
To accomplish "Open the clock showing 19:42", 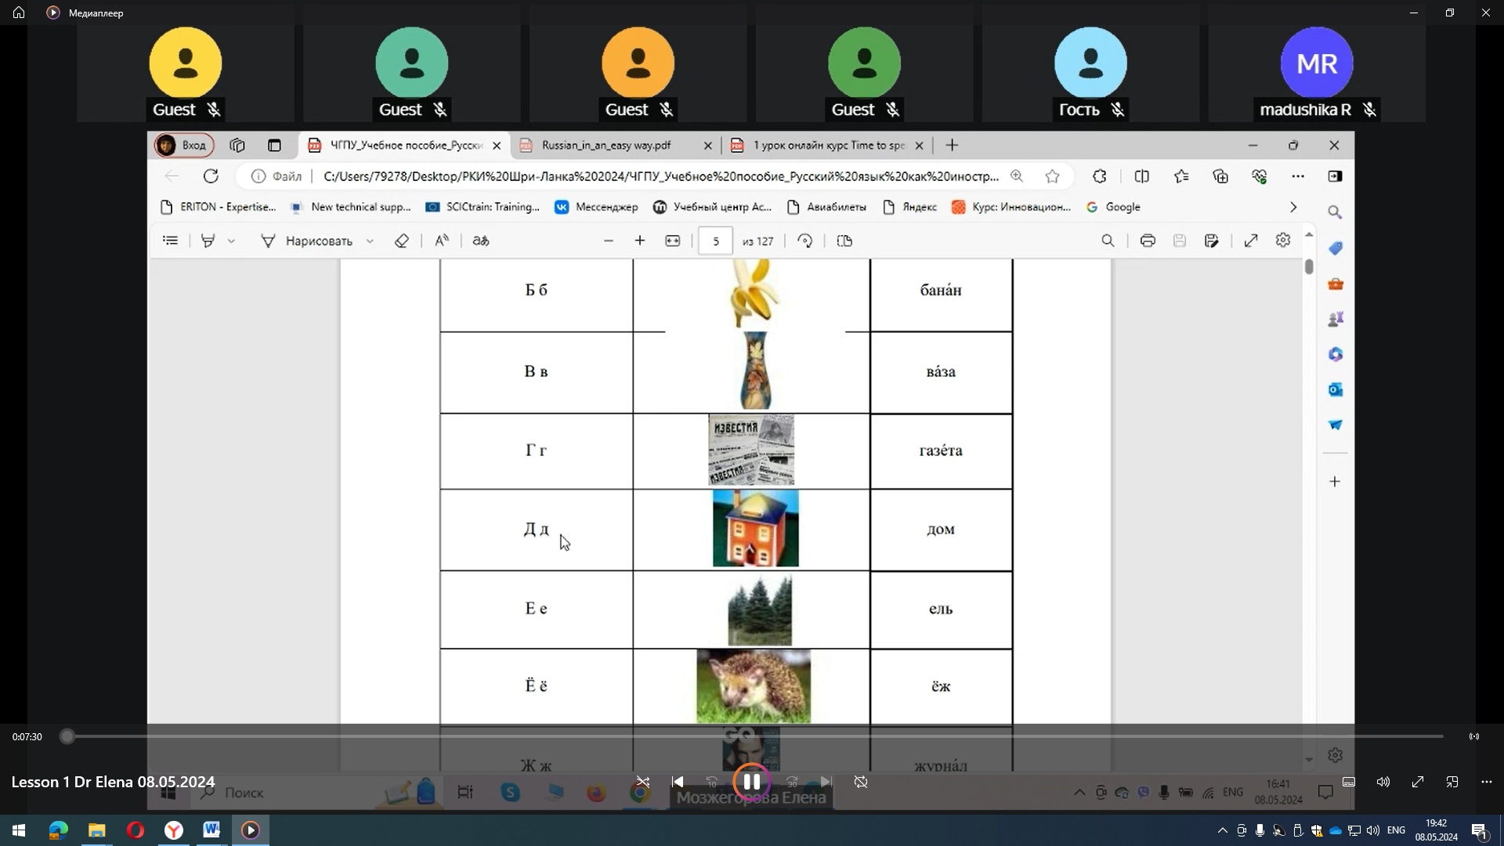I will click(x=1436, y=830).
